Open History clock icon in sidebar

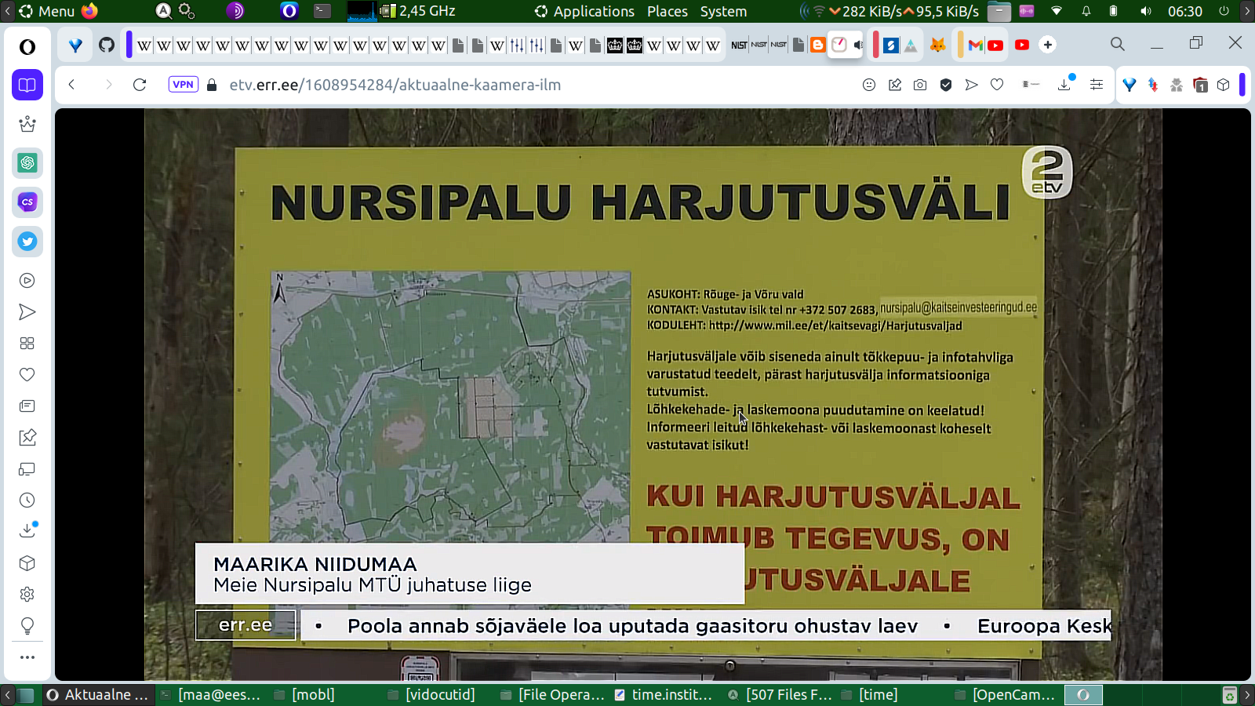coord(27,500)
